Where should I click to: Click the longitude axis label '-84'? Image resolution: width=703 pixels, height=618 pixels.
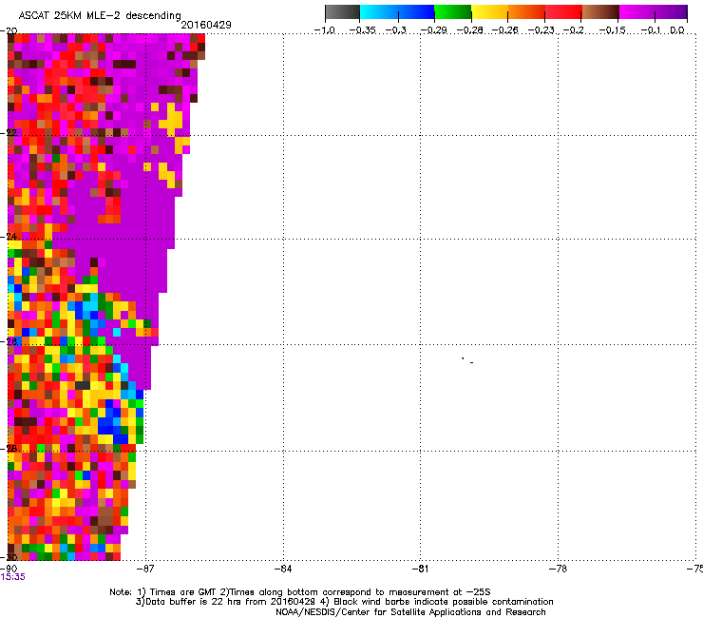pos(283,569)
